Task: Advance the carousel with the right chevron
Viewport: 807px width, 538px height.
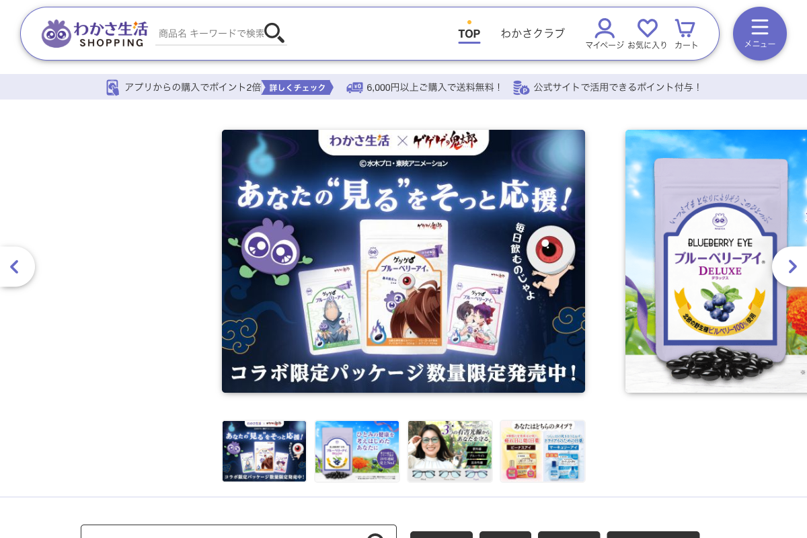Action: (792, 267)
